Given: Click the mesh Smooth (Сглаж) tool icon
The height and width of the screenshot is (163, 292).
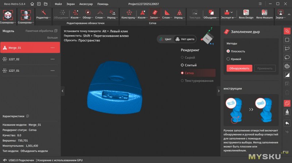Looking at the screenshot, I should tap(166, 14).
